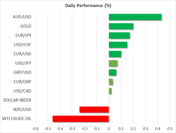Select the 0.5 axis tick label
The height and width of the screenshot is (133, 176).
pos(170,129)
